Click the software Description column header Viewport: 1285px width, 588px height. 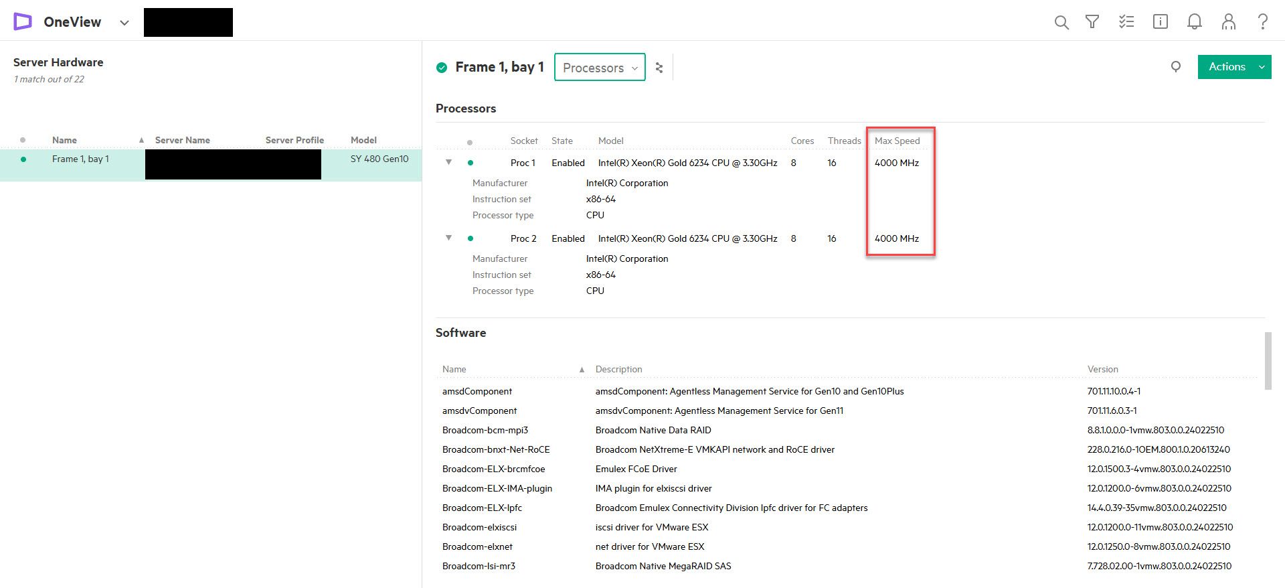tap(619, 369)
